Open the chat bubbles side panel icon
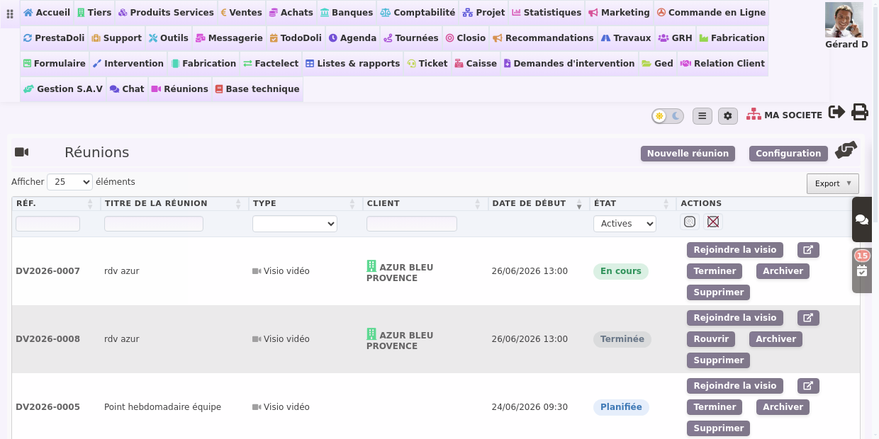Viewport: 879px width, 439px height. [x=862, y=219]
